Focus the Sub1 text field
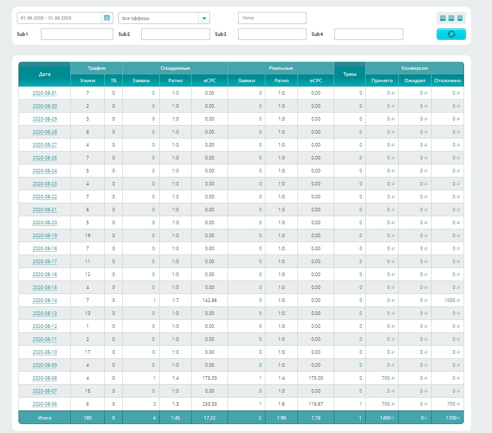 tap(77, 34)
